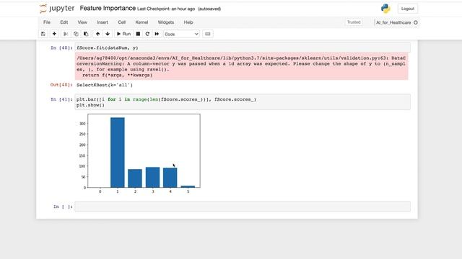Rename the notebook titled Feature Importance
The width and height of the screenshot is (462, 259).
coord(108,8)
